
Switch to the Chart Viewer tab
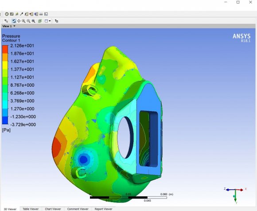coord(53,209)
